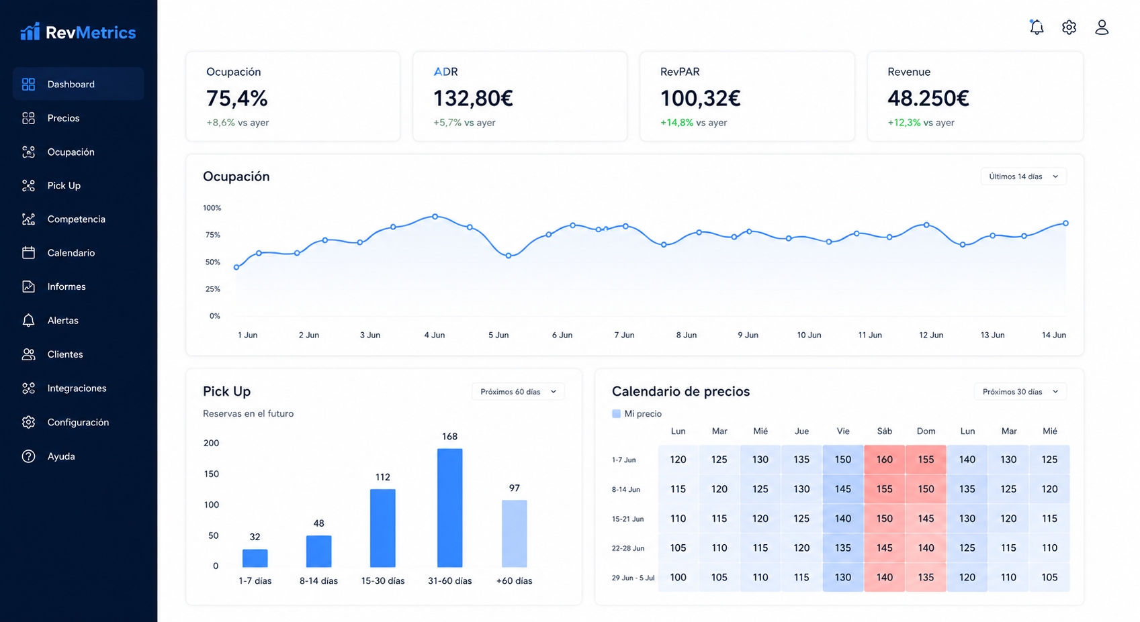The image size is (1140, 622).
Task: Click the '+14,8% vs ayer' RevPAR change
Action: (694, 123)
